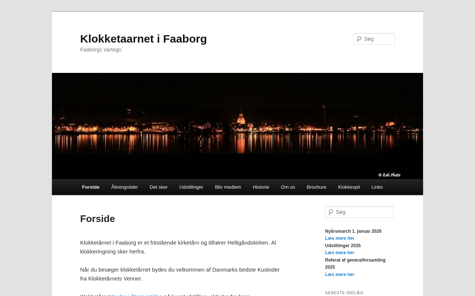Click the site title Klokketaarnet i Faaborg
475x296 pixels.
pyautogui.click(x=144, y=39)
